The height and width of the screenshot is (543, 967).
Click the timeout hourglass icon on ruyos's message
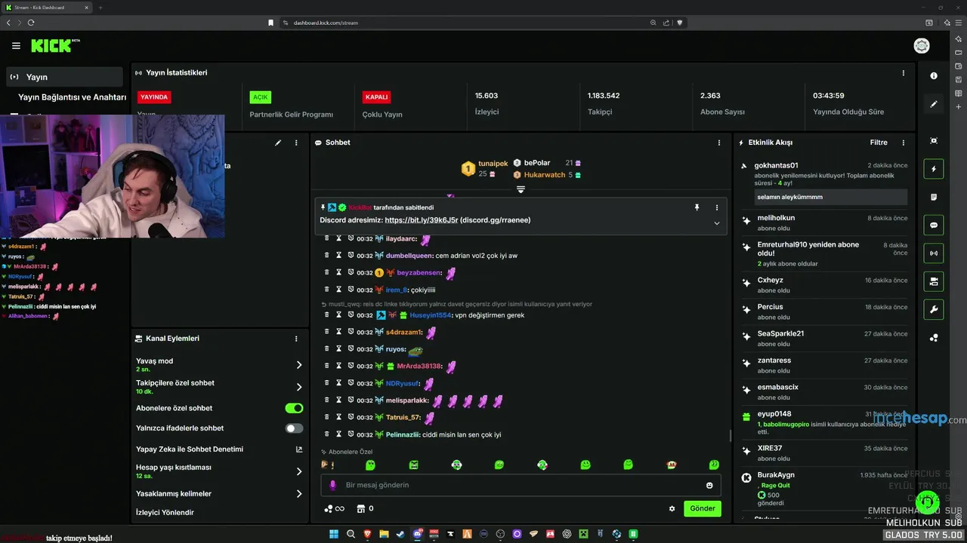point(339,349)
